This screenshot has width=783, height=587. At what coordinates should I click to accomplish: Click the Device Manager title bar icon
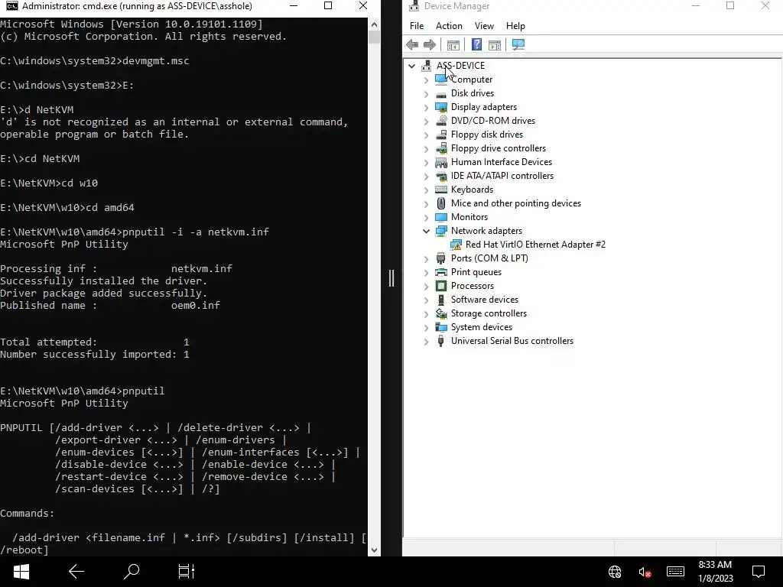(x=414, y=6)
